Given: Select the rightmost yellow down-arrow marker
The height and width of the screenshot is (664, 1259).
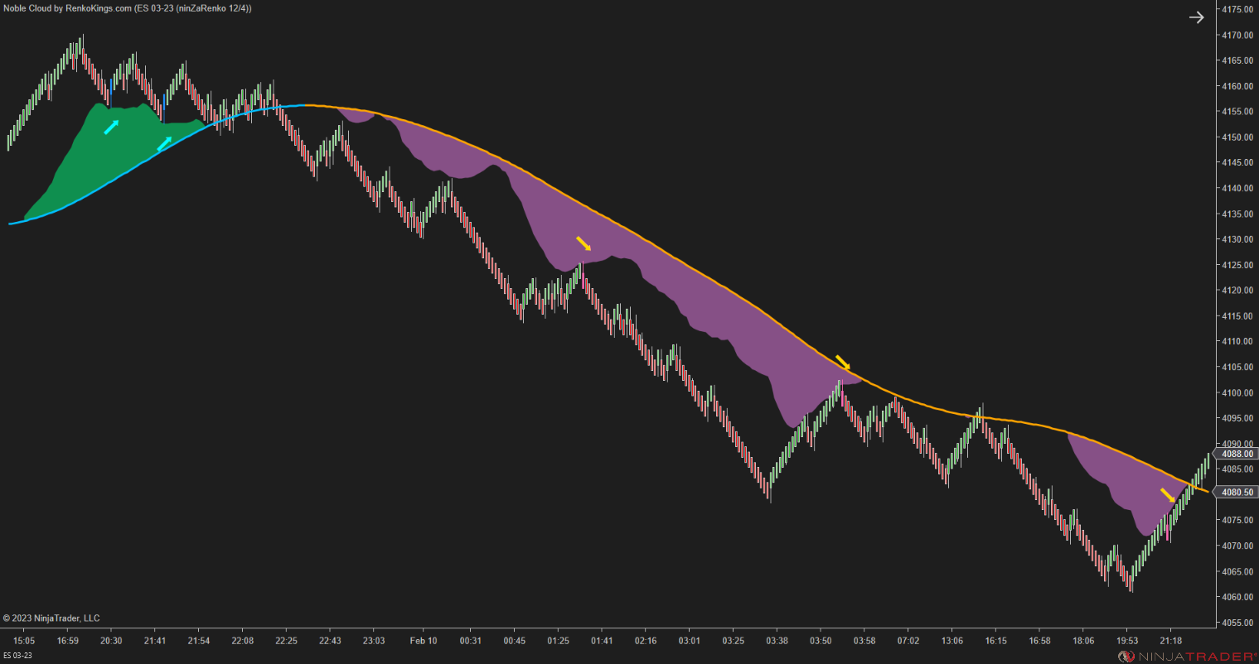Looking at the screenshot, I should pyautogui.click(x=1167, y=494).
